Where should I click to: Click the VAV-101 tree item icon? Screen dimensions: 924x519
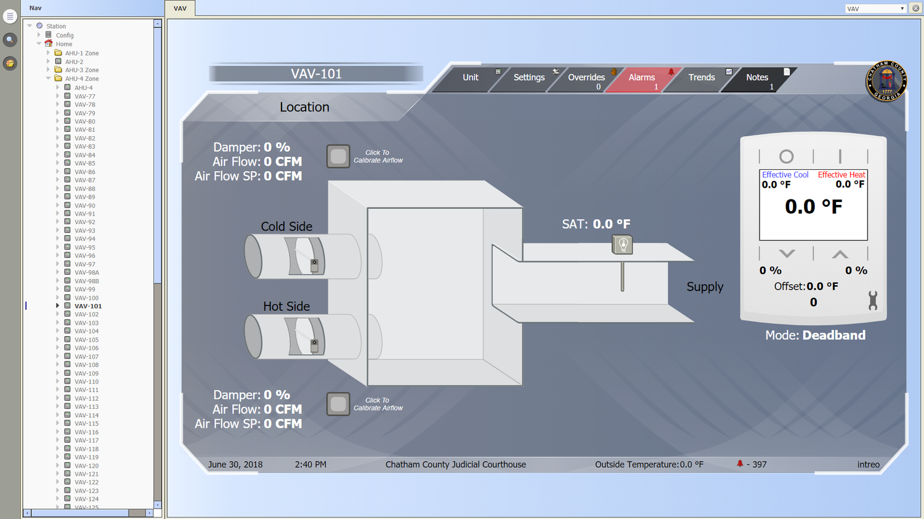(x=68, y=305)
